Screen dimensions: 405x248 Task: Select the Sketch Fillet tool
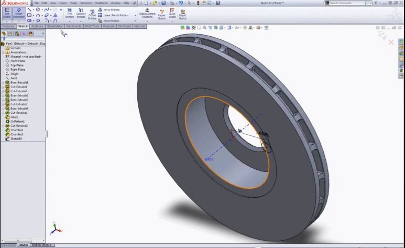coord(47,20)
